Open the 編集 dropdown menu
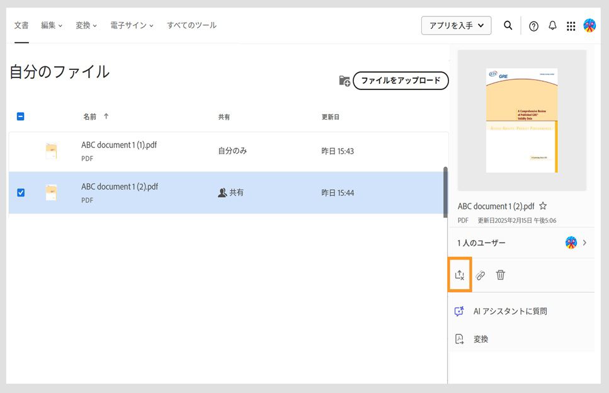The image size is (609, 393). [x=50, y=25]
